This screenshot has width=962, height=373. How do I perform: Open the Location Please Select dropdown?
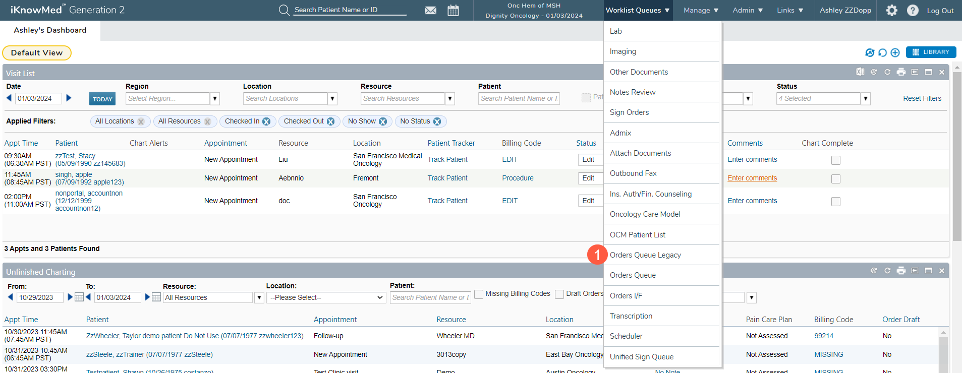[x=326, y=297]
